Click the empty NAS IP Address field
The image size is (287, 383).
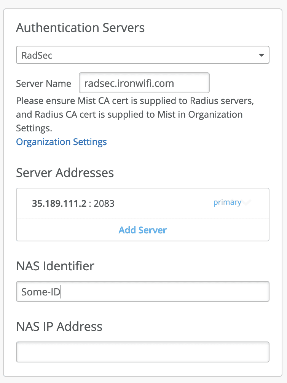143,352
